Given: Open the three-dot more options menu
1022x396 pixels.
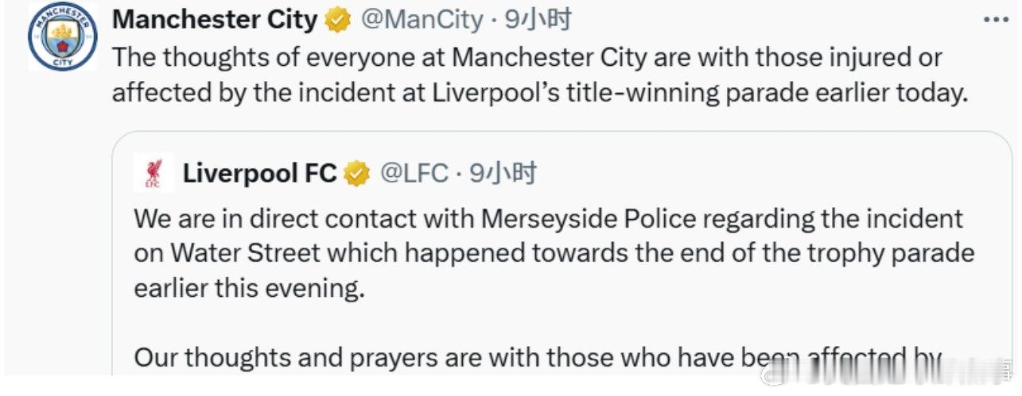Looking at the screenshot, I should tap(996, 20).
